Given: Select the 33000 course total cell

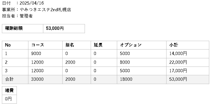Looking at the screenshot, I should [x=45, y=79].
